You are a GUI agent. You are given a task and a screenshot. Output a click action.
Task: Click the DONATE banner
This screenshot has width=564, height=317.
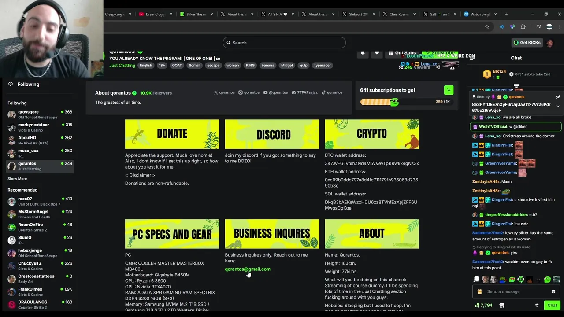(172, 134)
